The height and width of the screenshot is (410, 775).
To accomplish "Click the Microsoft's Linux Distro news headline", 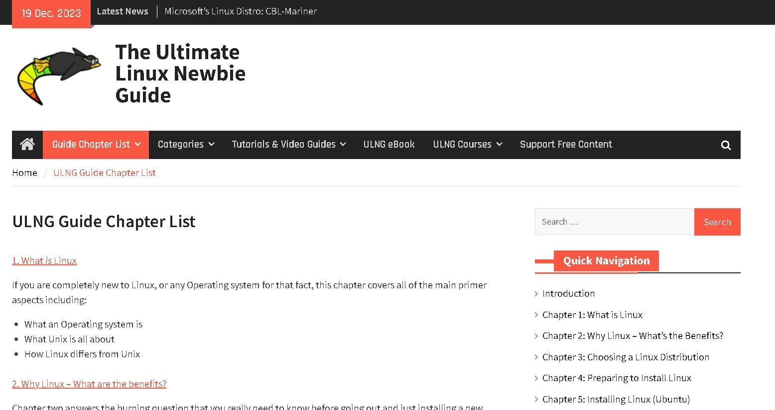I will pos(241,11).
